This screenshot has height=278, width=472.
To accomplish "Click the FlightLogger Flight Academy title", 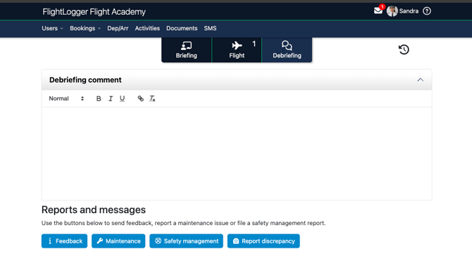I will click(94, 12).
